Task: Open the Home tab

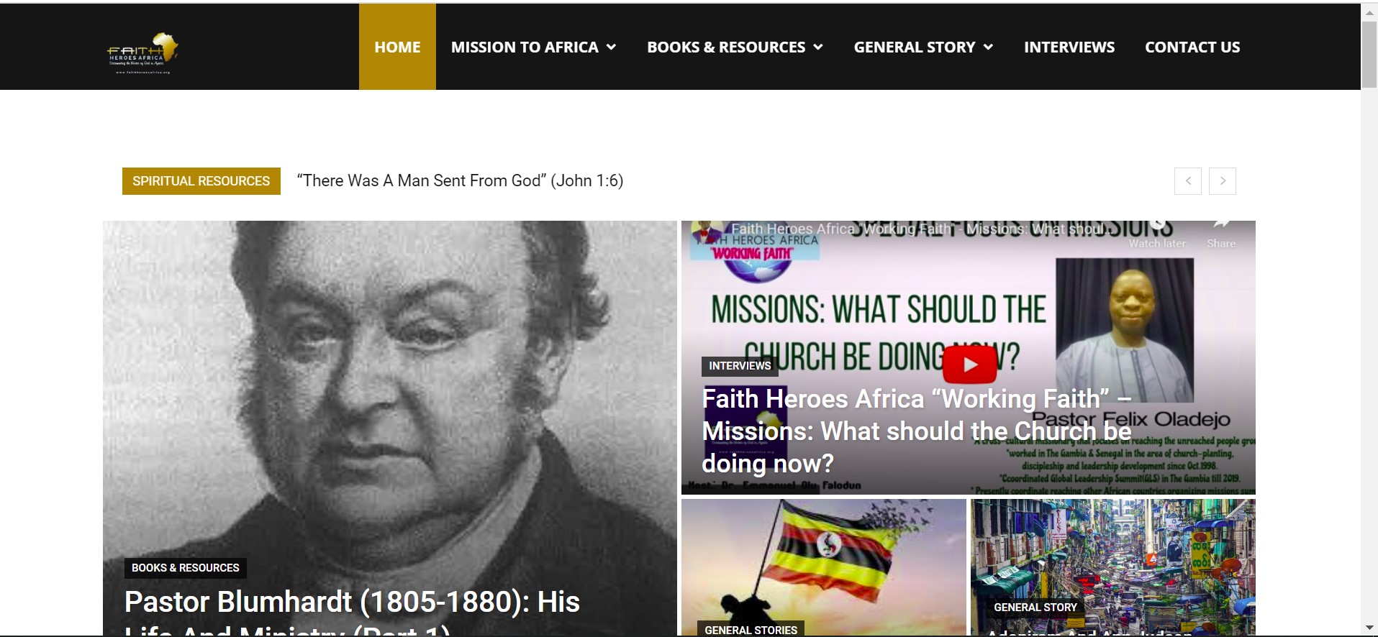Action: pyautogui.click(x=397, y=47)
